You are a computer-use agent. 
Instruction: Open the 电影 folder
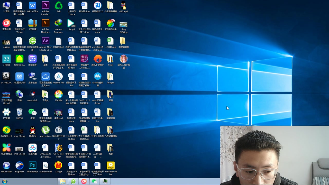[111, 149]
